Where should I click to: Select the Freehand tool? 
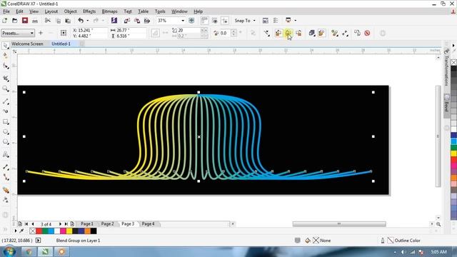(x=6, y=101)
